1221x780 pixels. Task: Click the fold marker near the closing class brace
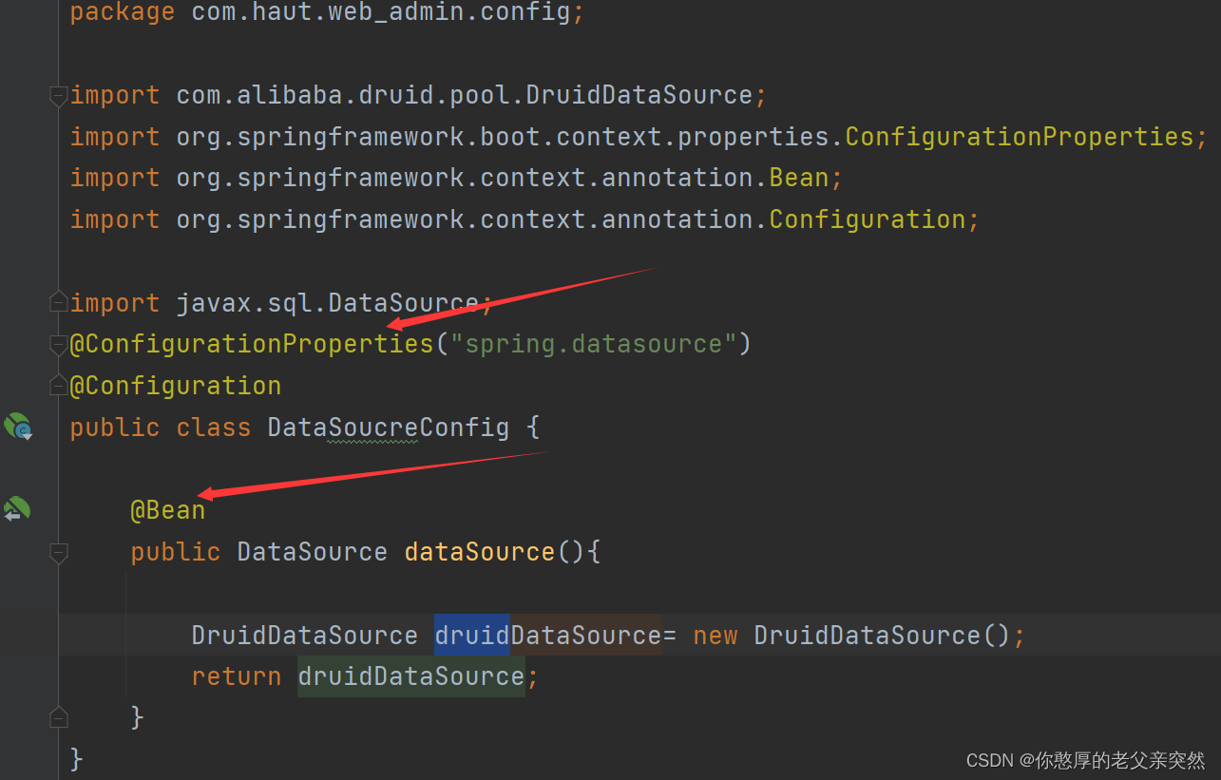58,716
